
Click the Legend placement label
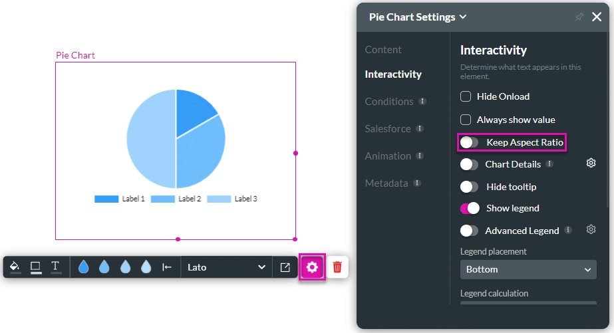(494, 252)
